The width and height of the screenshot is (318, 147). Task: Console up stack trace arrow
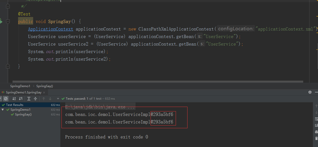316,106
